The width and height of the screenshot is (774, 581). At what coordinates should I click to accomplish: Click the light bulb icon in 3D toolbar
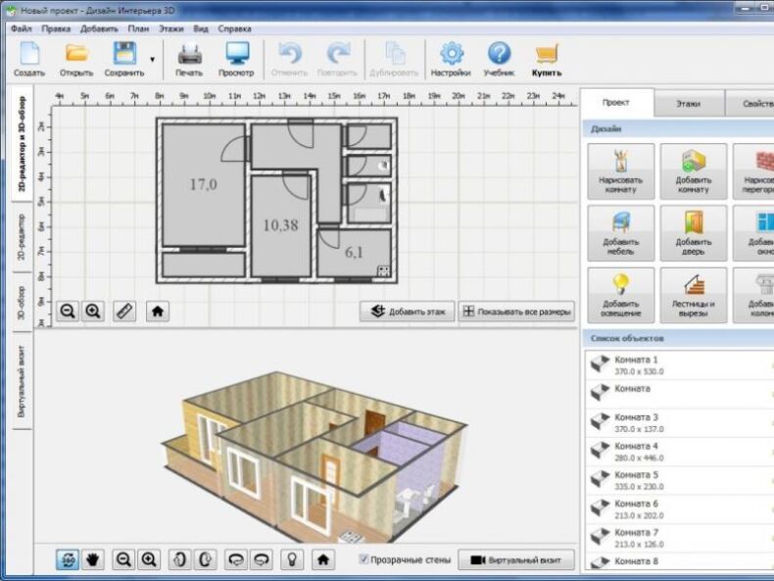(x=290, y=559)
